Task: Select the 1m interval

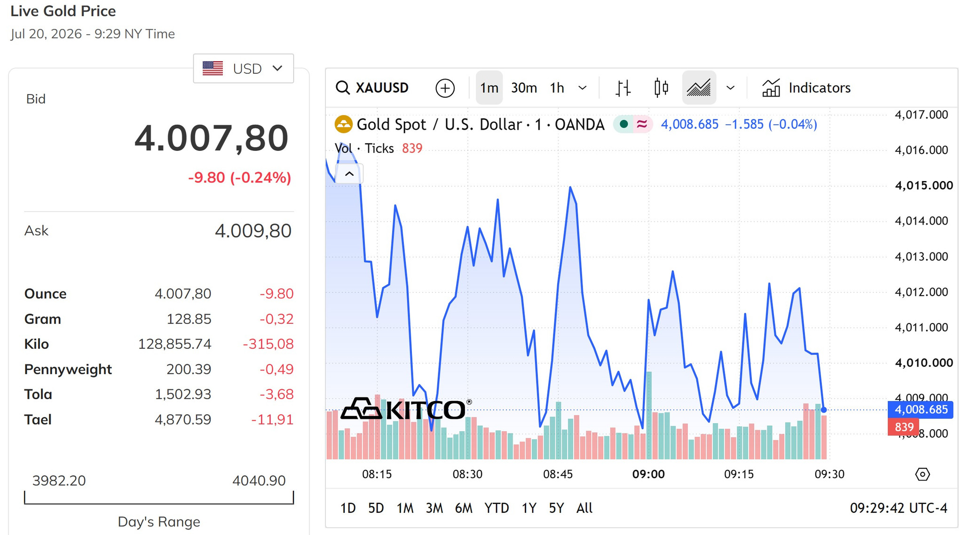Action: pyautogui.click(x=489, y=88)
